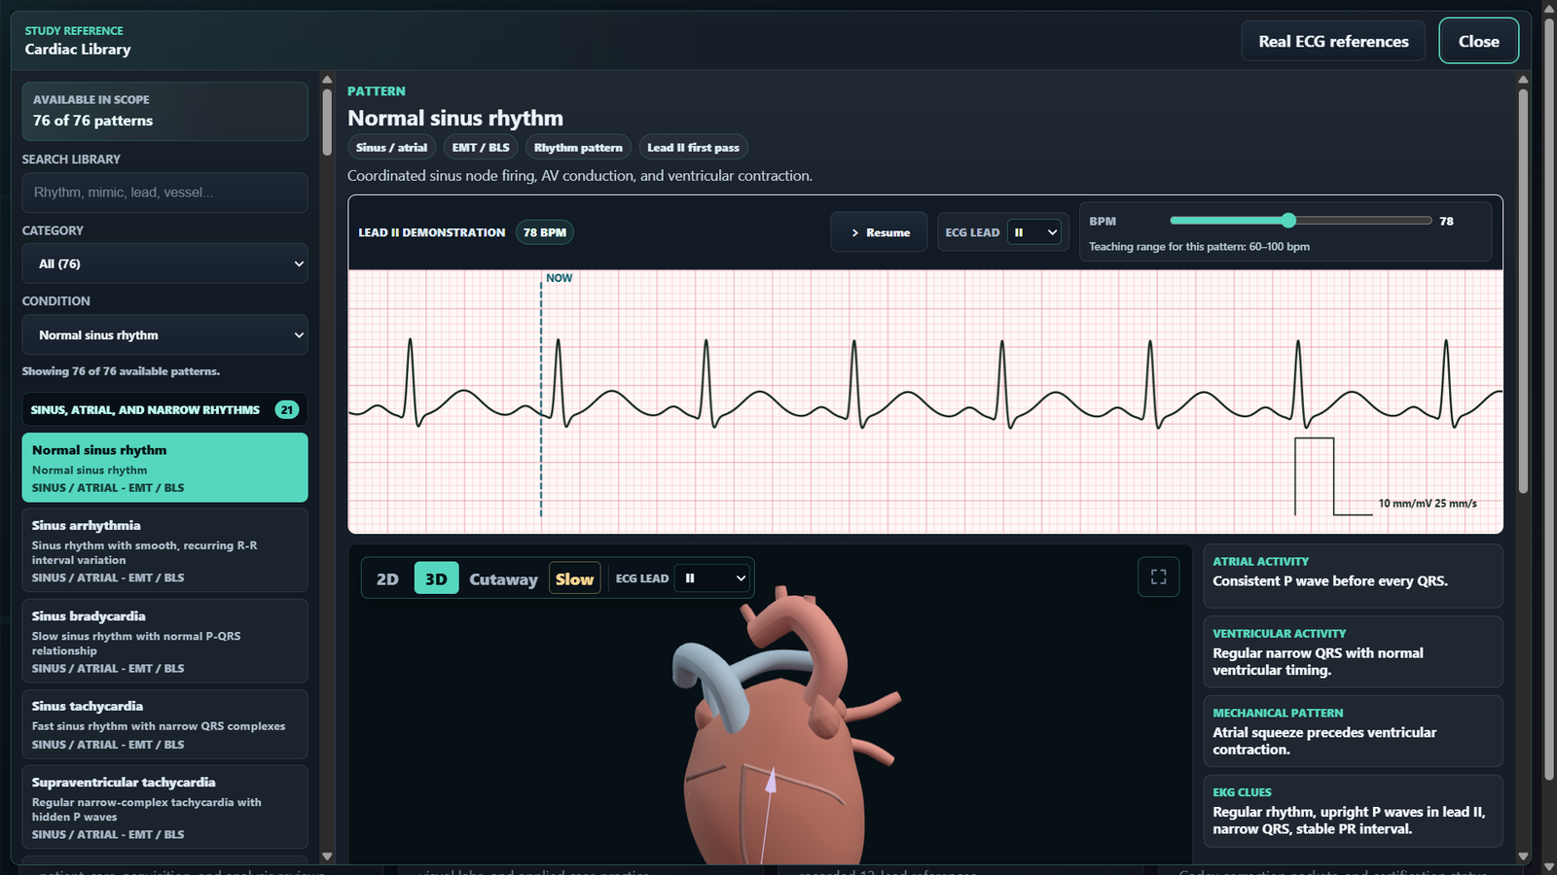The width and height of the screenshot is (1557, 875).
Task: Expand the Condition Normal sinus rhythm dropdown
Action: pyautogui.click(x=165, y=334)
